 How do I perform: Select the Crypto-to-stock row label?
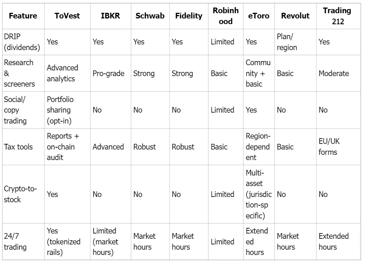[20, 194]
